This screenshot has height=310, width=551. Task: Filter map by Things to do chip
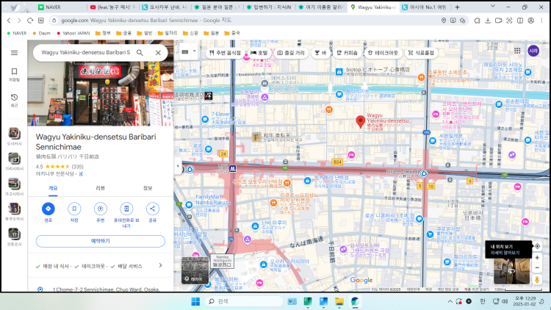(x=291, y=53)
